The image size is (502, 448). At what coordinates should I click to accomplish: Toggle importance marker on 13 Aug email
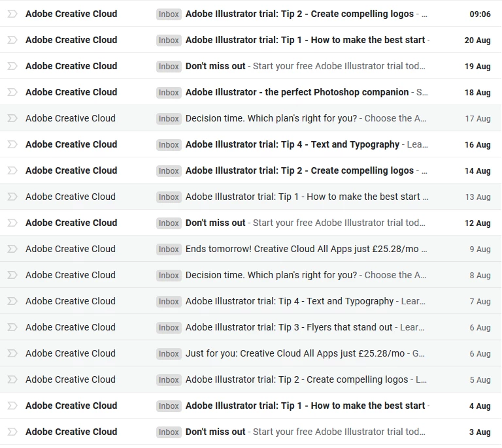pos(12,197)
